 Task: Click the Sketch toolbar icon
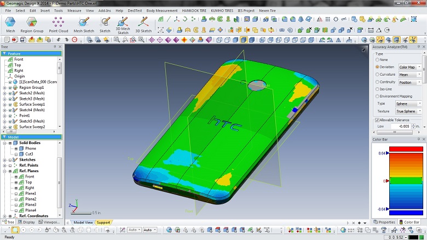105,24
